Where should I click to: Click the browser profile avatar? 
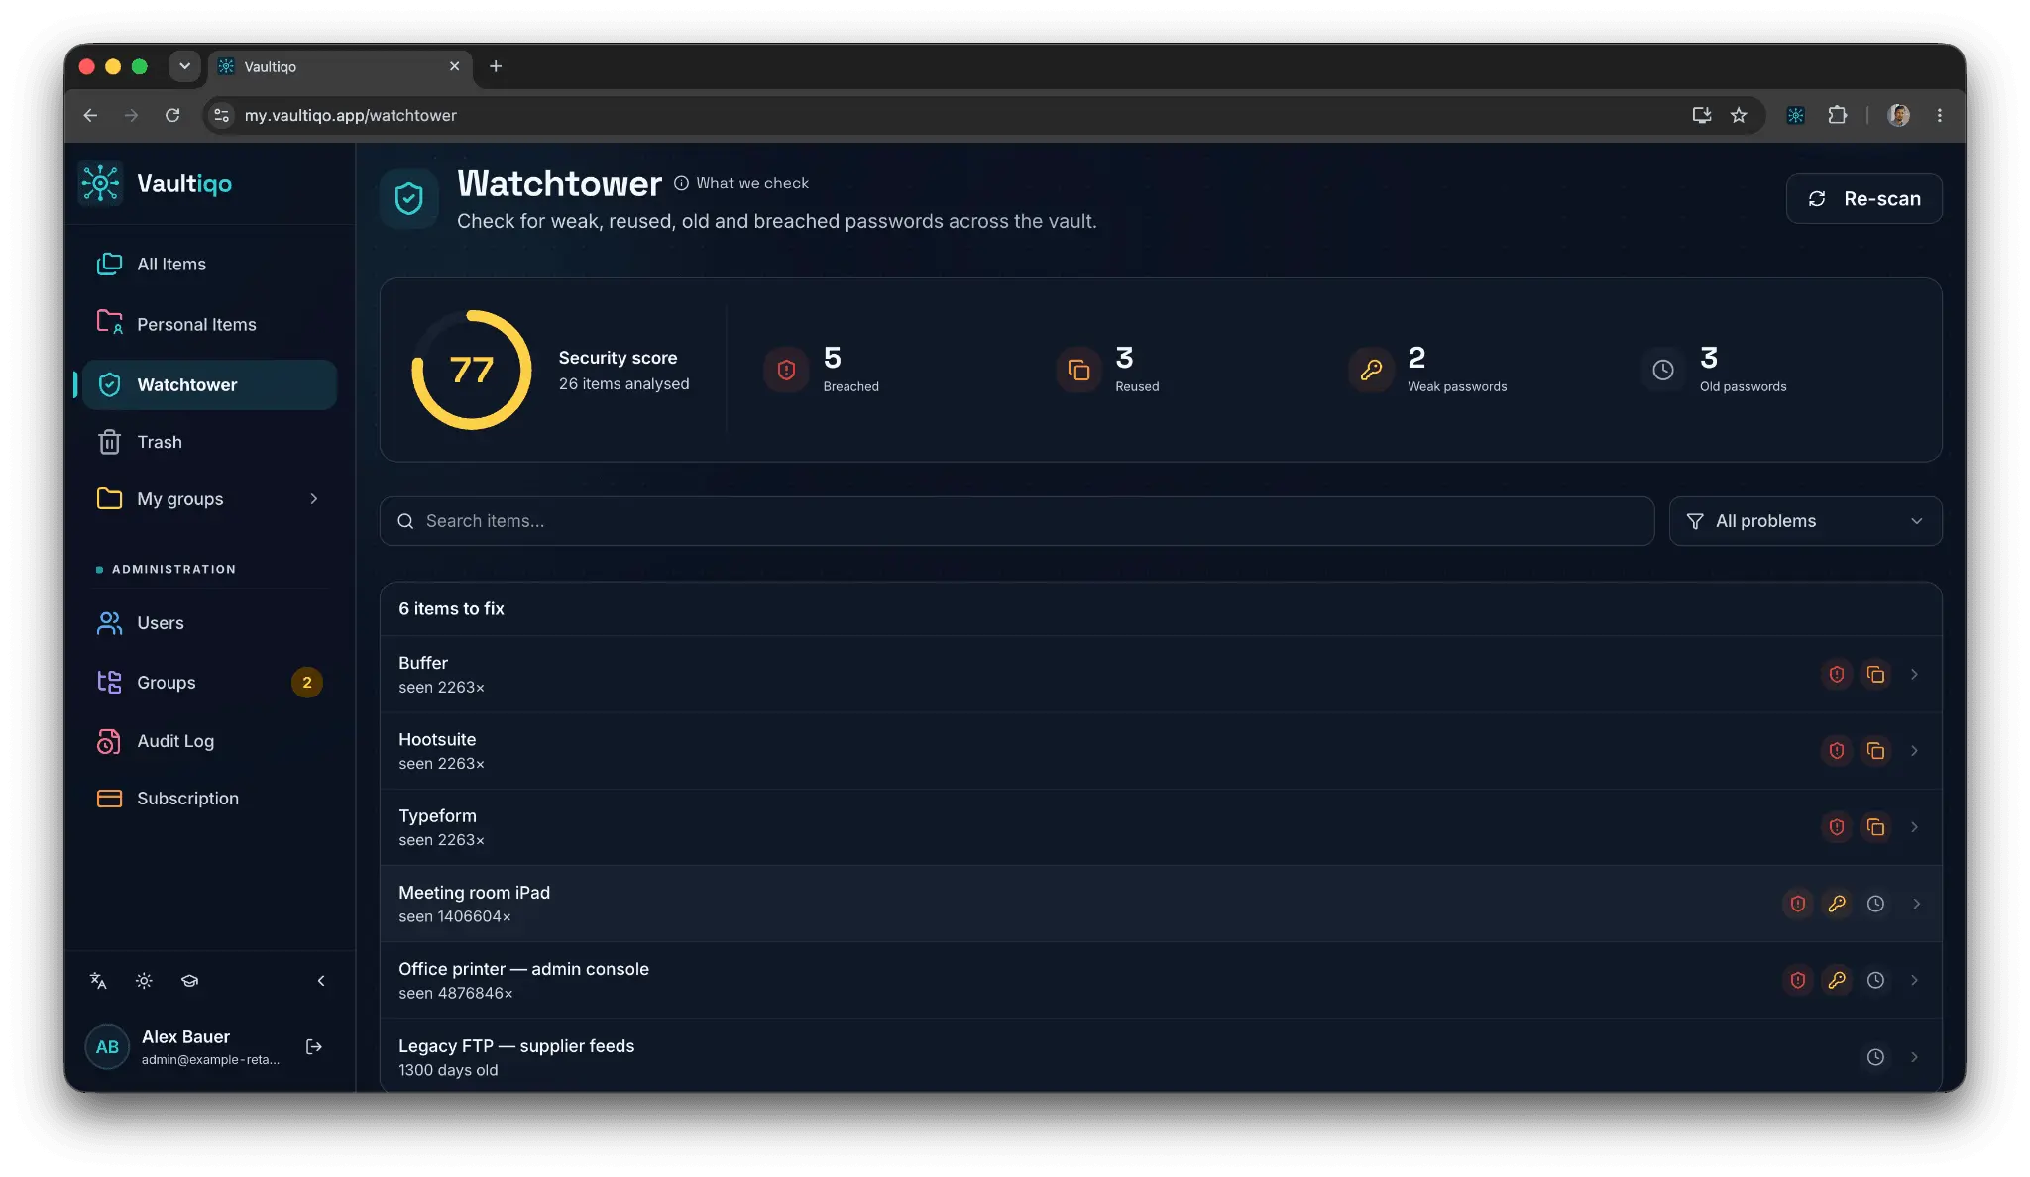coord(1899,115)
